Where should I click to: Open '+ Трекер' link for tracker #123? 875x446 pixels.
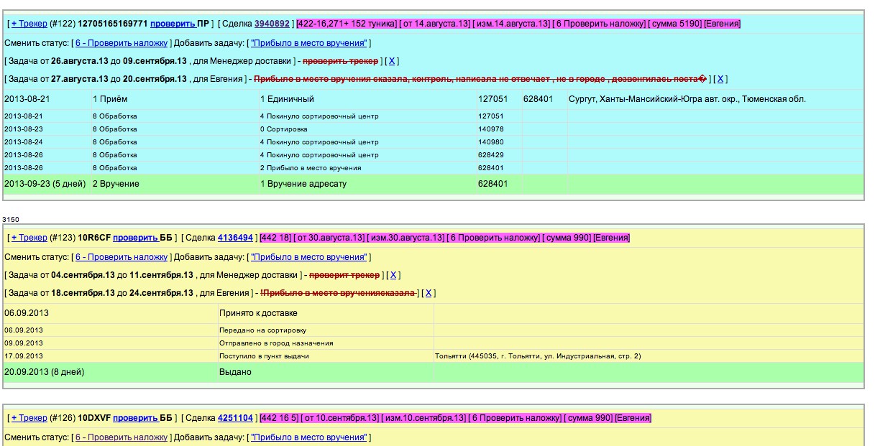[x=29, y=238]
